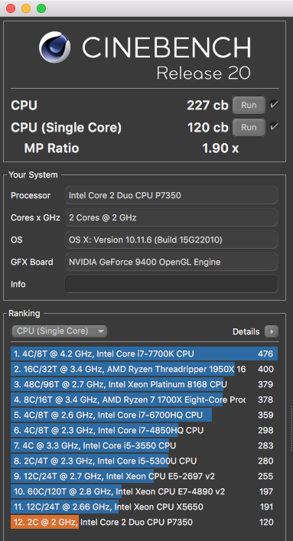
Task: Select ranking row Intel Core i7-6700HQ
Action: pyautogui.click(x=145, y=415)
